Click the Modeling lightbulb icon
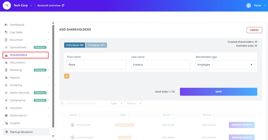 (x=6, y=70)
